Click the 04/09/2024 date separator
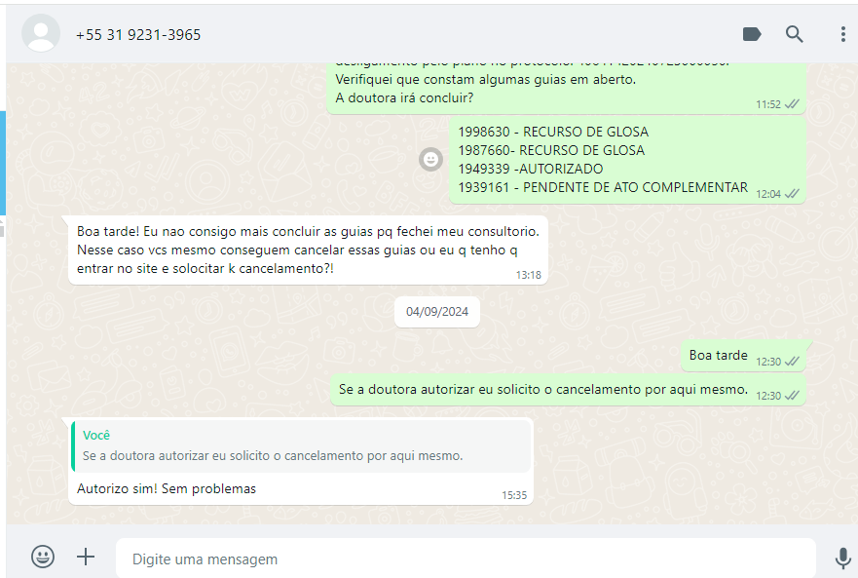 tap(437, 312)
